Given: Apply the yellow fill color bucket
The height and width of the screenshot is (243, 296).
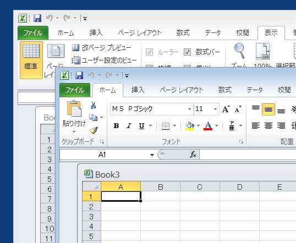Looking at the screenshot, I should click(190, 126).
